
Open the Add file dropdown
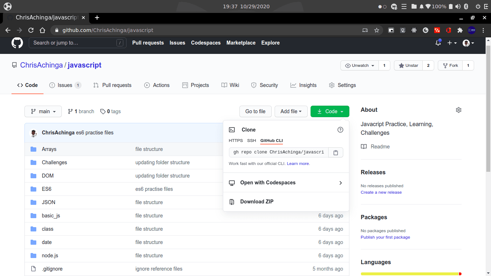291,111
